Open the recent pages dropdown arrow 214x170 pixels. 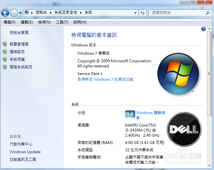20,13
